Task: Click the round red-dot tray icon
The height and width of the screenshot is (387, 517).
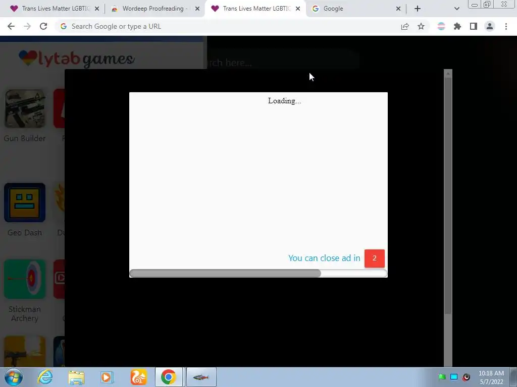Action: tap(466, 377)
